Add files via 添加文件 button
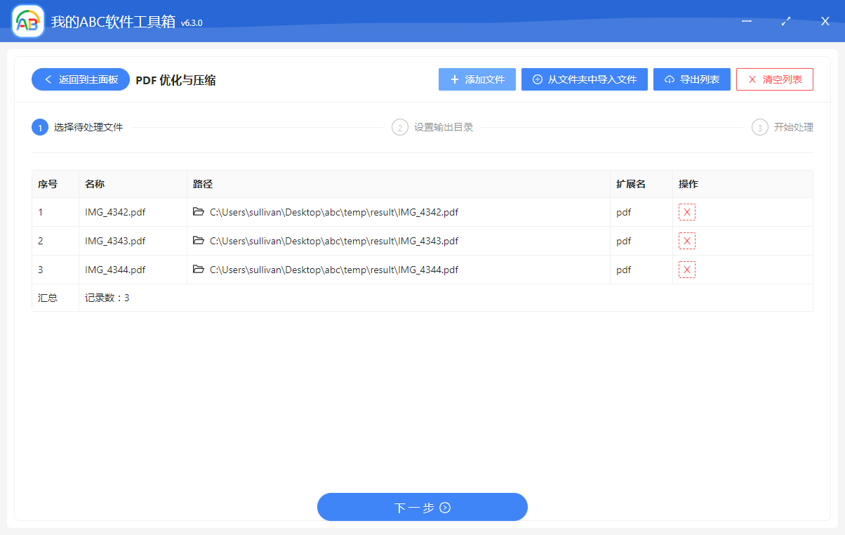The width and height of the screenshot is (845, 535). [x=477, y=79]
